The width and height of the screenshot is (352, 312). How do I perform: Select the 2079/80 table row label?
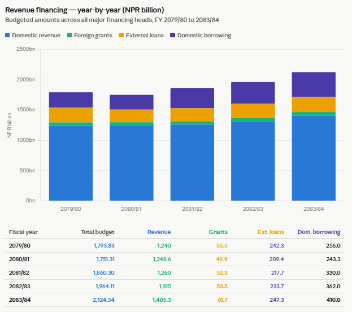pyautogui.click(x=20, y=246)
